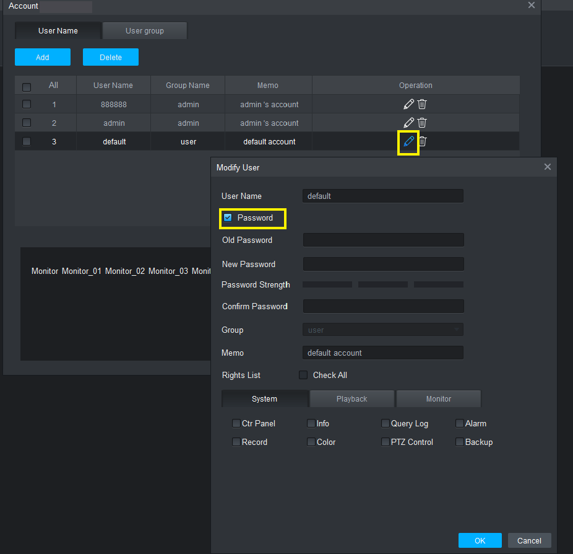
Task: Cancel the Modify User dialog
Action: [x=529, y=540]
